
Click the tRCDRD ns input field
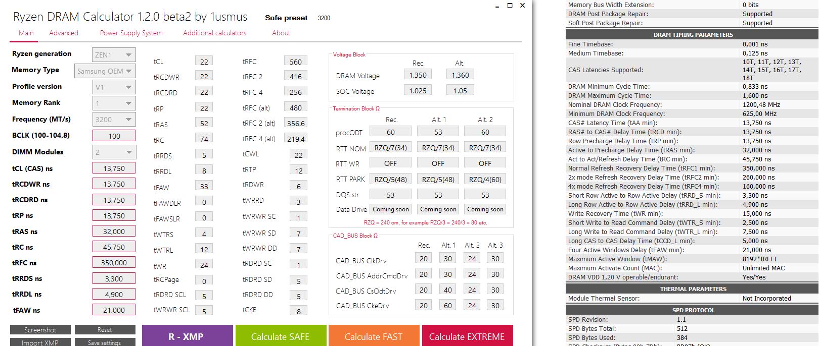[114, 199]
